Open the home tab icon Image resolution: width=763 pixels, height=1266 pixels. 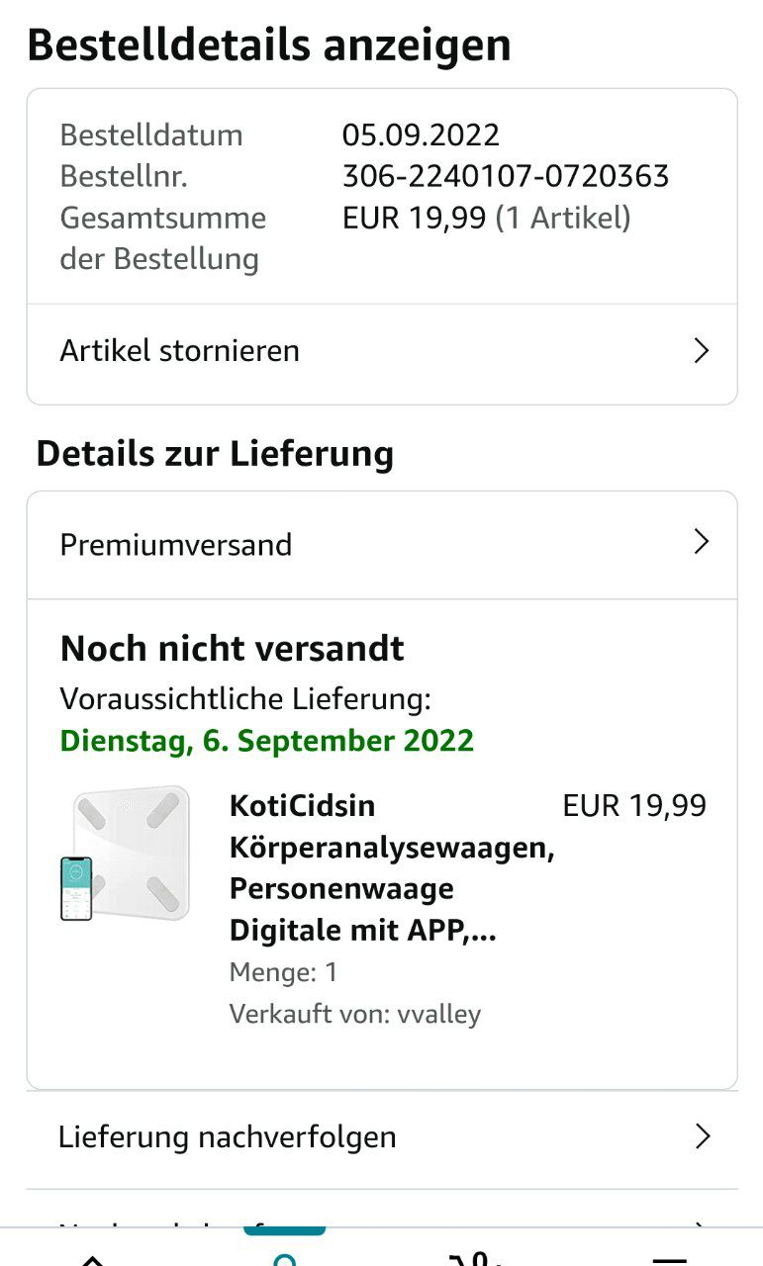pyautogui.click(x=92, y=1258)
